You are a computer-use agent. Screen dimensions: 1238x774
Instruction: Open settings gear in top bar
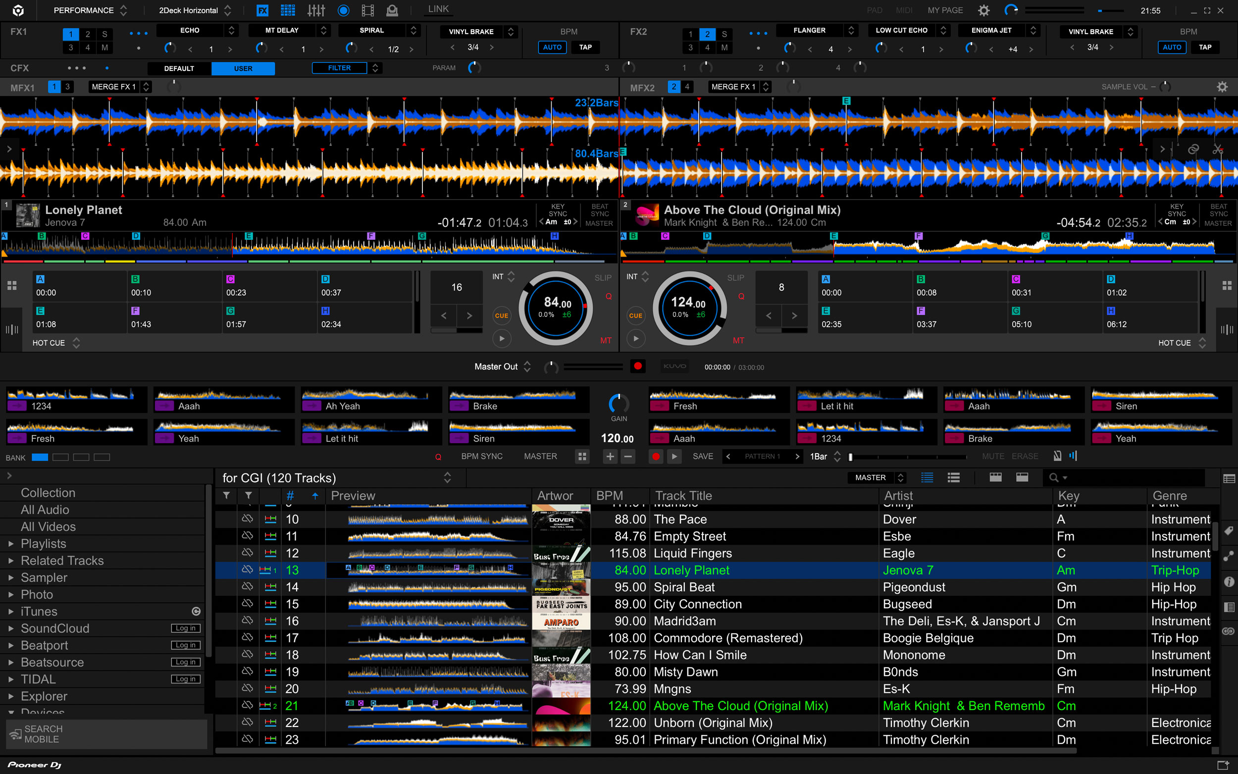pyautogui.click(x=983, y=10)
